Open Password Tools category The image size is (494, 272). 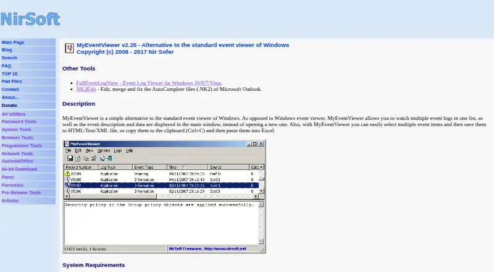(x=19, y=122)
